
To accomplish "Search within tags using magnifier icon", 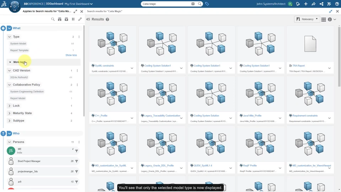I will [53, 19].
